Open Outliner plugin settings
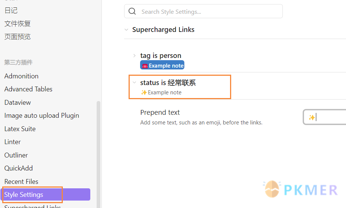This screenshot has width=346, height=208. pos(16,155)
